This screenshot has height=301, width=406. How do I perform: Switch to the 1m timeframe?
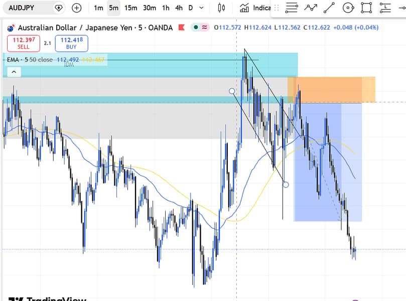[98, 8]
